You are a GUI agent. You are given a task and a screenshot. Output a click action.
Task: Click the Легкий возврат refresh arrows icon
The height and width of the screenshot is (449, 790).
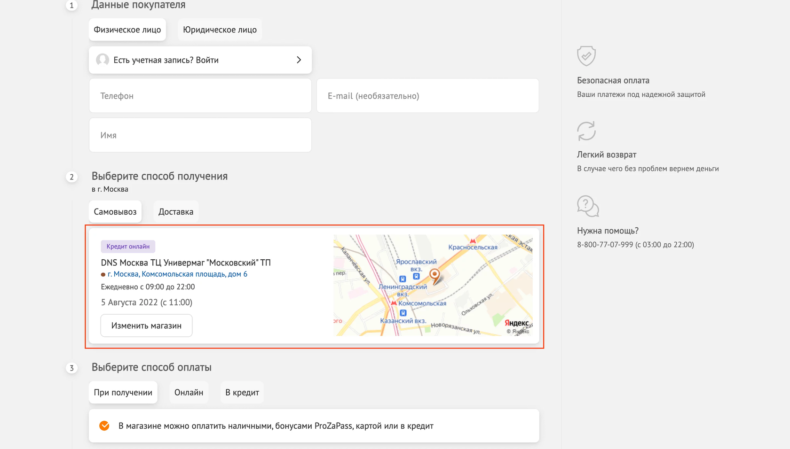point(586,131)
